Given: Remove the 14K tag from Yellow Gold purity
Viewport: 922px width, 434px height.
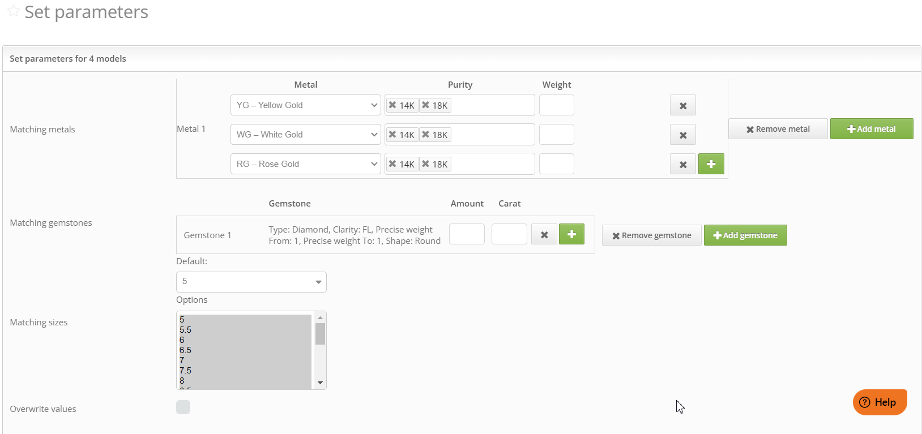Looking at the screenshot, I should tap(392, 105).
